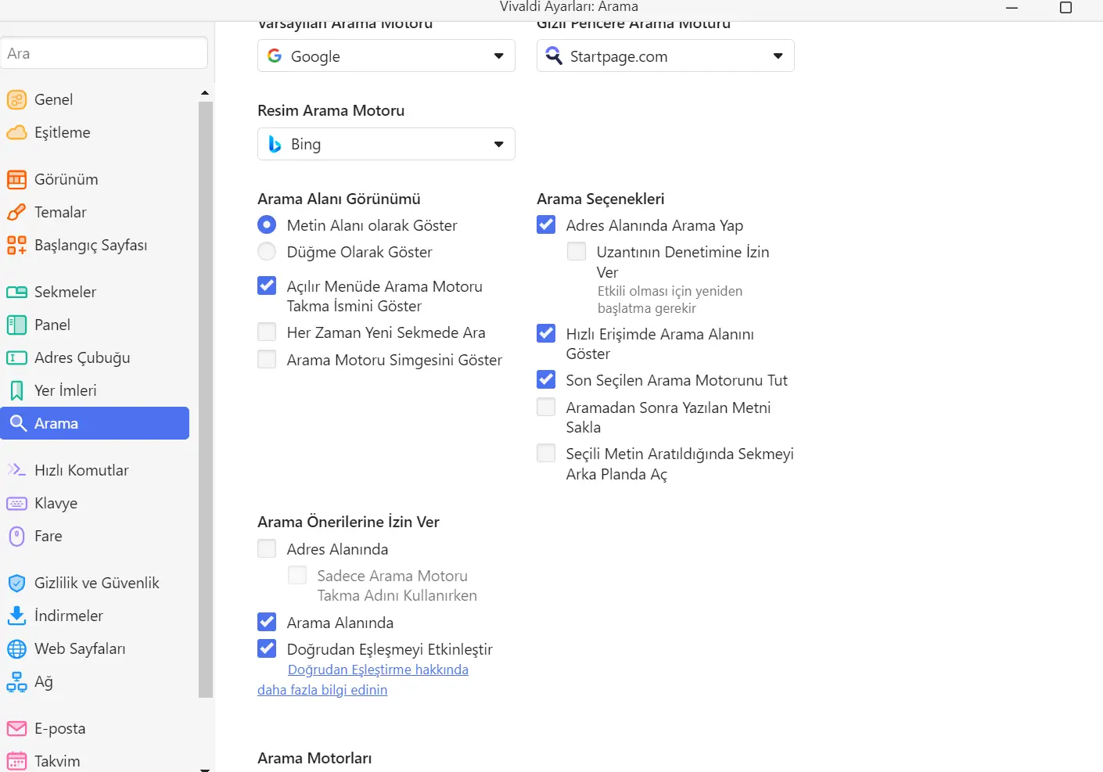Toggle Adres Alanında Arama Yap checkbox
The height and width of the screenshot is (772, 1103).
coord(546,224)
